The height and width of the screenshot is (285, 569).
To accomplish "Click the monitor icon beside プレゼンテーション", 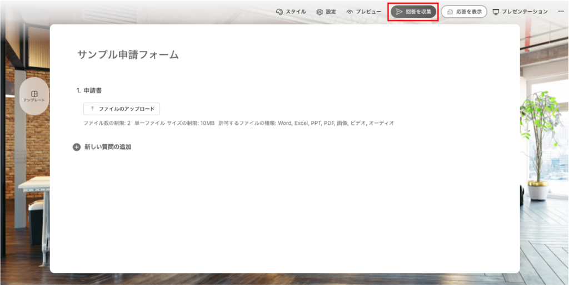I will click(496, 12).
